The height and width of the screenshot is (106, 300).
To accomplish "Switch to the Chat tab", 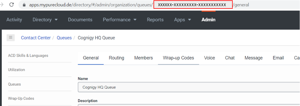I will [x=230, y=58].
